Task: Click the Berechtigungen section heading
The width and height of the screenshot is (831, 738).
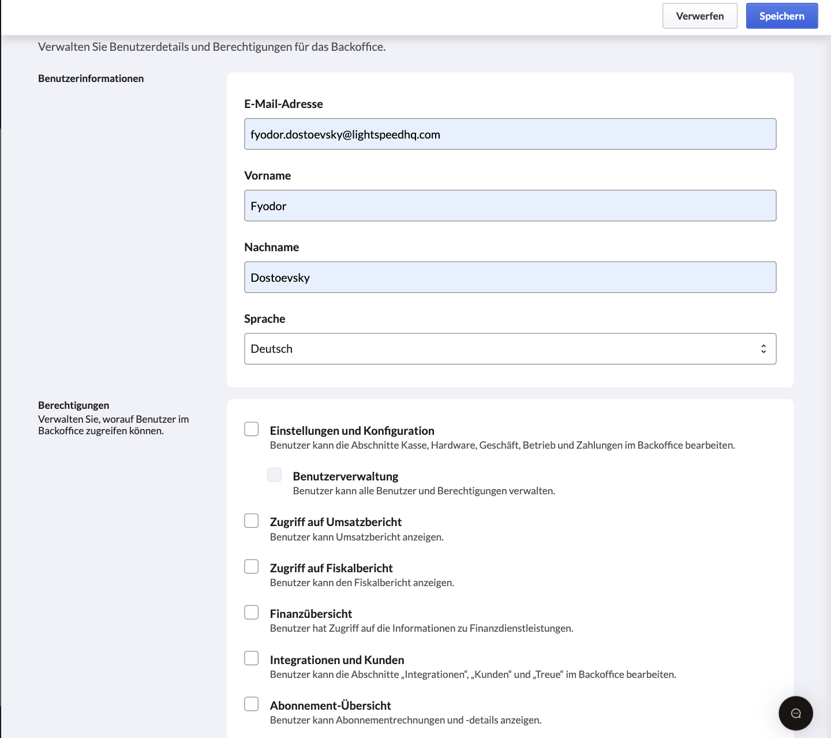Action: tap(73, 405)
